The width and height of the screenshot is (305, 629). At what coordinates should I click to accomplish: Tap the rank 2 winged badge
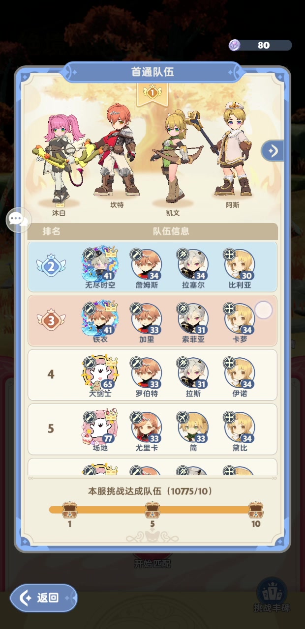coord(51,266)
